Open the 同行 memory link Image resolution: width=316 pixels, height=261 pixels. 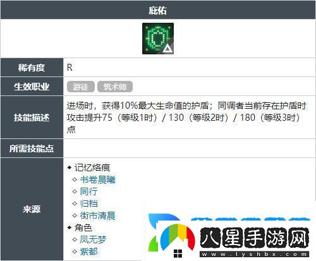88,191
